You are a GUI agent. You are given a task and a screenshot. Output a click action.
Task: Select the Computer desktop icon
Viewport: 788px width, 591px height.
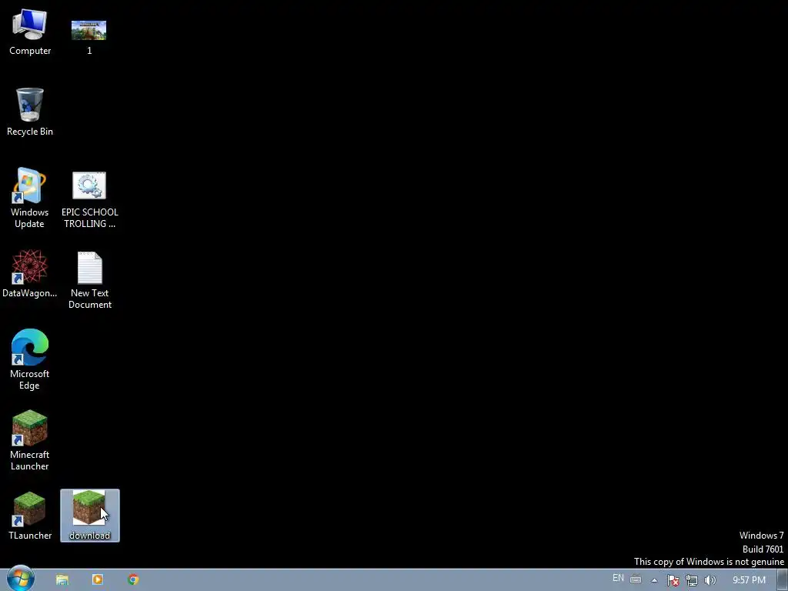pyautogui.click(x=30, y=31)
